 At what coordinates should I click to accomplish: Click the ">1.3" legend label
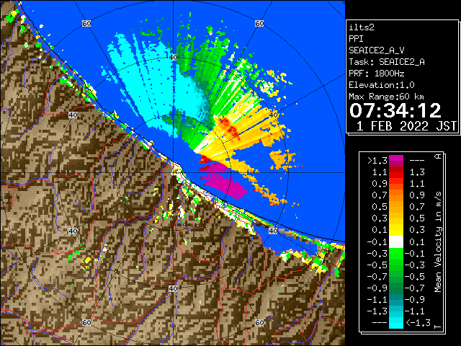point(377,161)
